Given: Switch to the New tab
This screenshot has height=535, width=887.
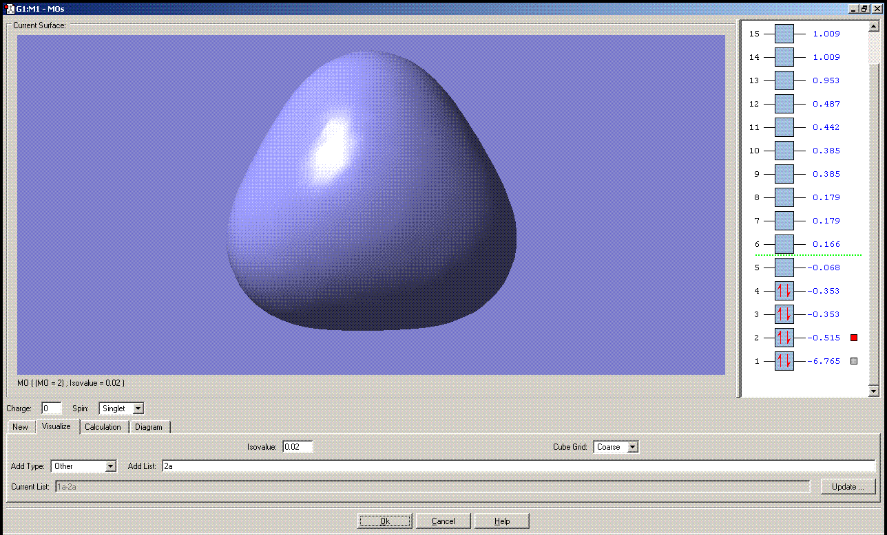Looking at the screenshot, I should (21, 427).
